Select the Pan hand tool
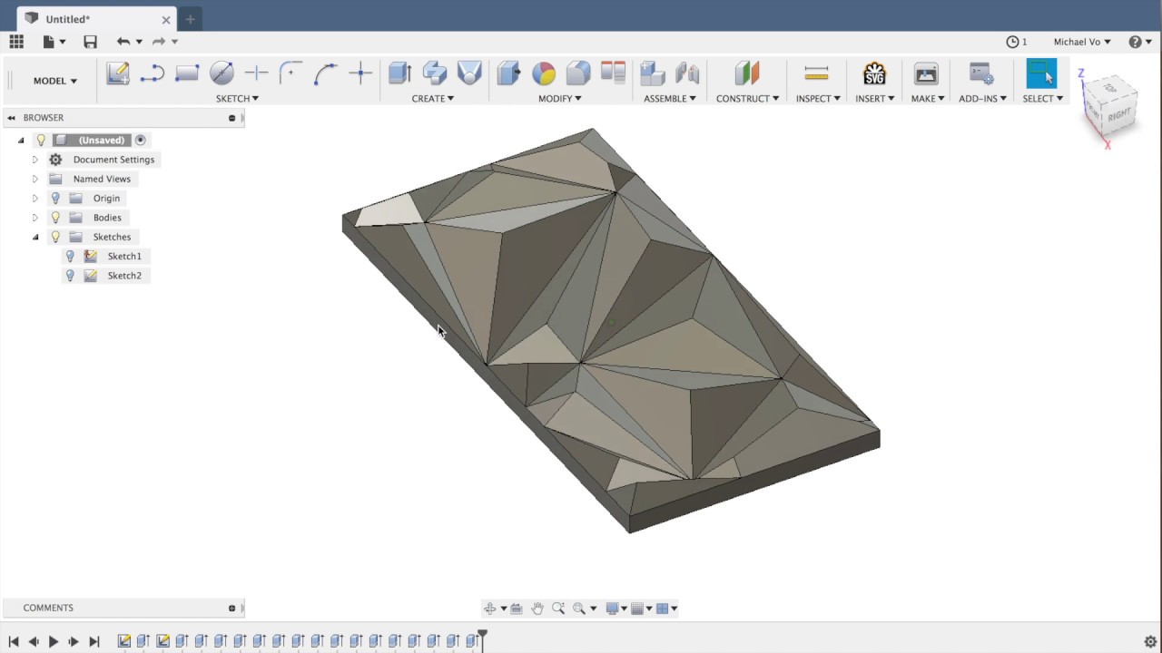 pos(537,608)
